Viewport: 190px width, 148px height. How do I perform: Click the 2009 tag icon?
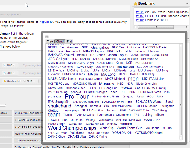tap(5, 73)
